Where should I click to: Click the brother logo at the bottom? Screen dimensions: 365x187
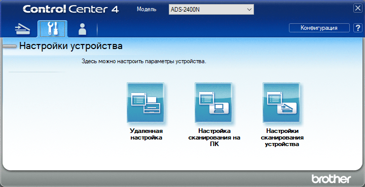[331, 178]
